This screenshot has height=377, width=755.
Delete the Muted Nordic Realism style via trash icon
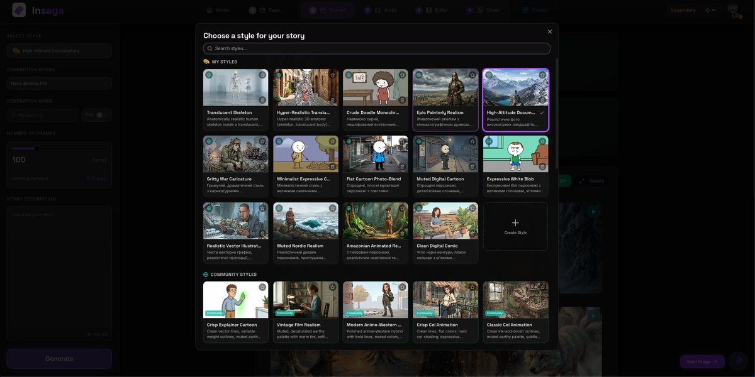332,233
